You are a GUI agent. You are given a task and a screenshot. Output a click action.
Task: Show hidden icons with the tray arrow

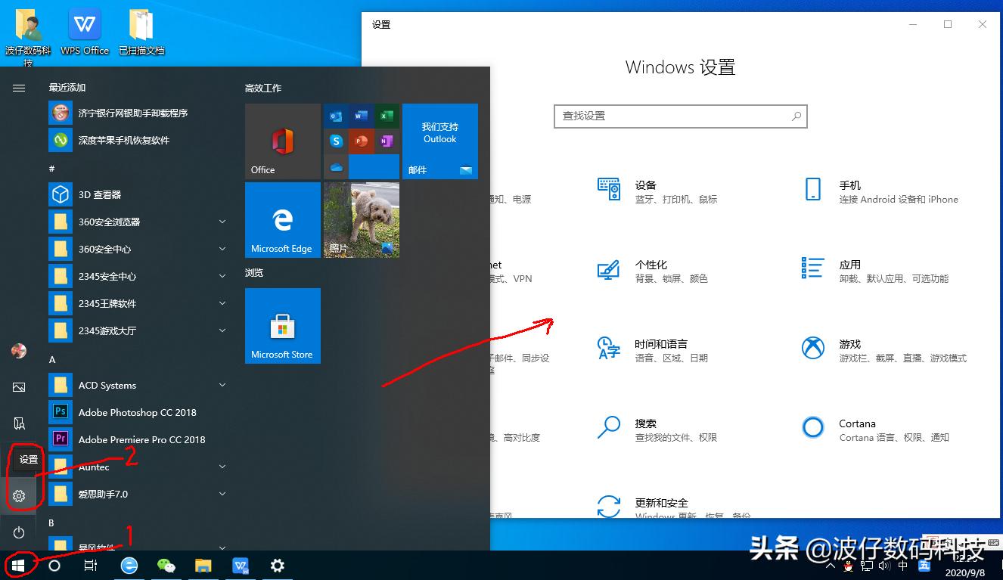pyautogui.click(x=831, y=566)
